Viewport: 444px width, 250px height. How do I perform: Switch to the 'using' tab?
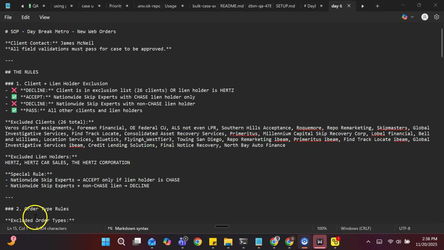click(59, 6)
